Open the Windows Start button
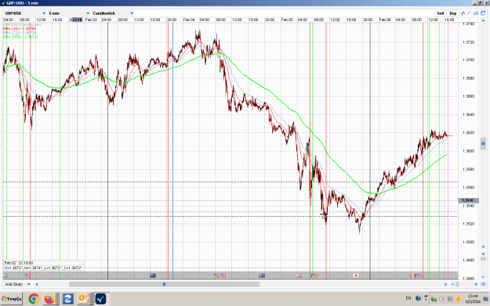 point(12,299)
